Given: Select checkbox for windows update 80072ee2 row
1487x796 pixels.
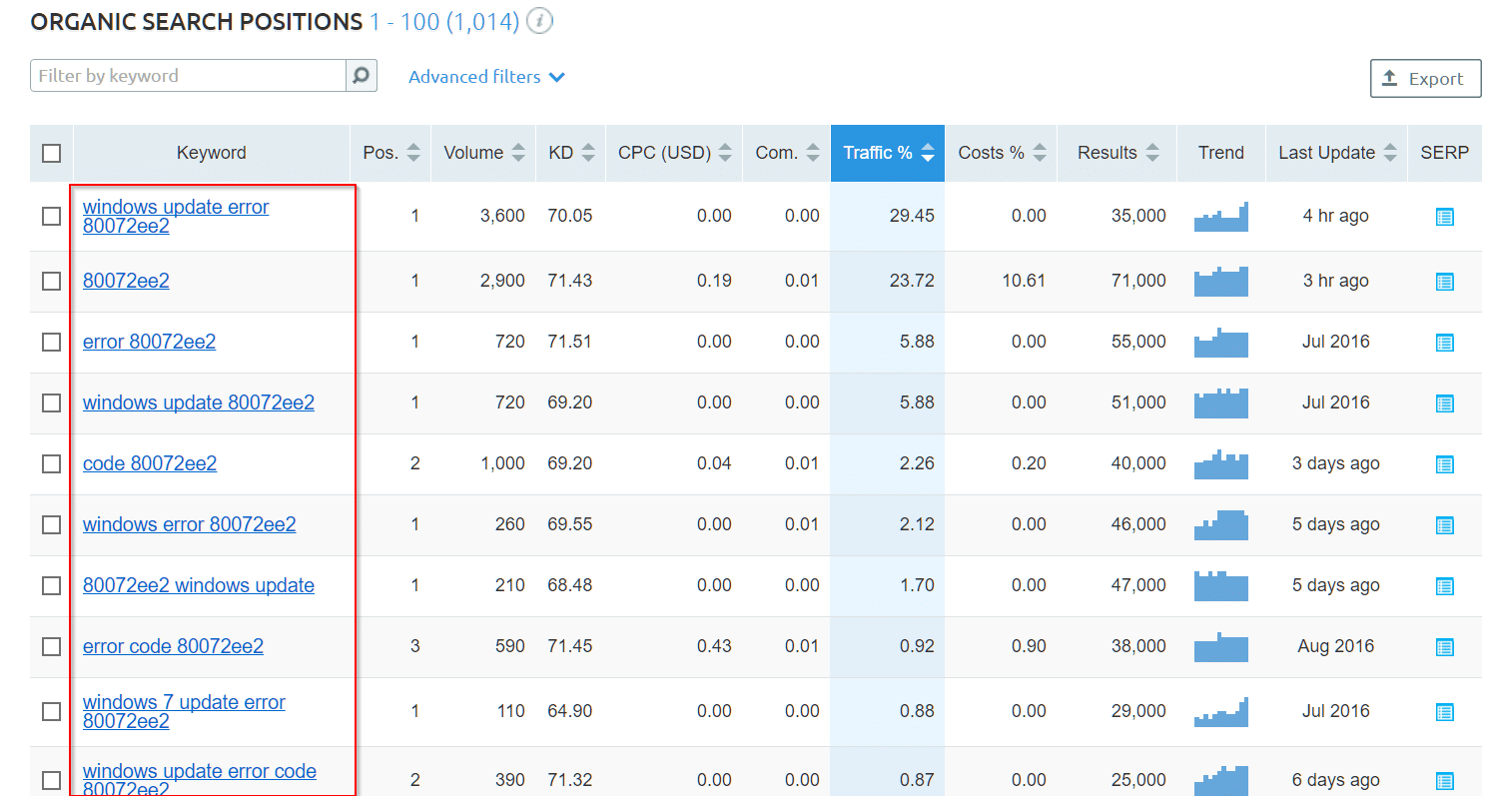Looking at the screenshot, I should coord(51,402).
